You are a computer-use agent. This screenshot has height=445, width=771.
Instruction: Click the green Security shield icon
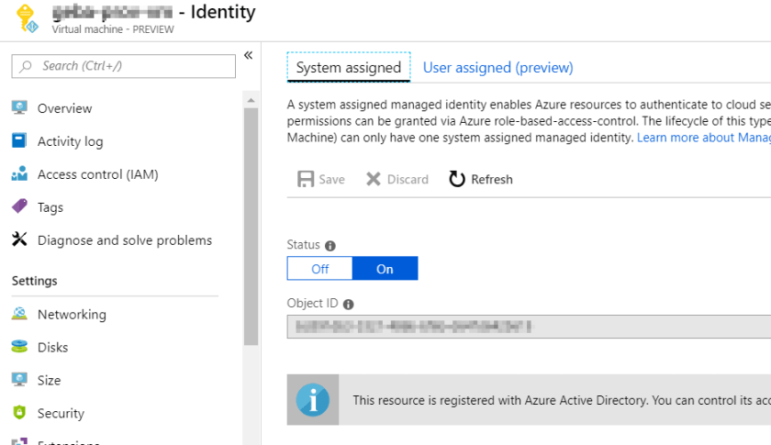19,413
